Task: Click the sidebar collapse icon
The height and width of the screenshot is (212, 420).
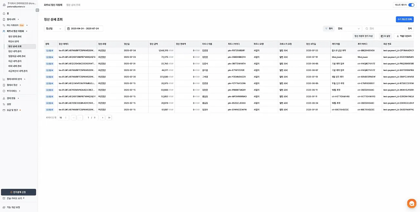Action: click(x=37, y=10)
